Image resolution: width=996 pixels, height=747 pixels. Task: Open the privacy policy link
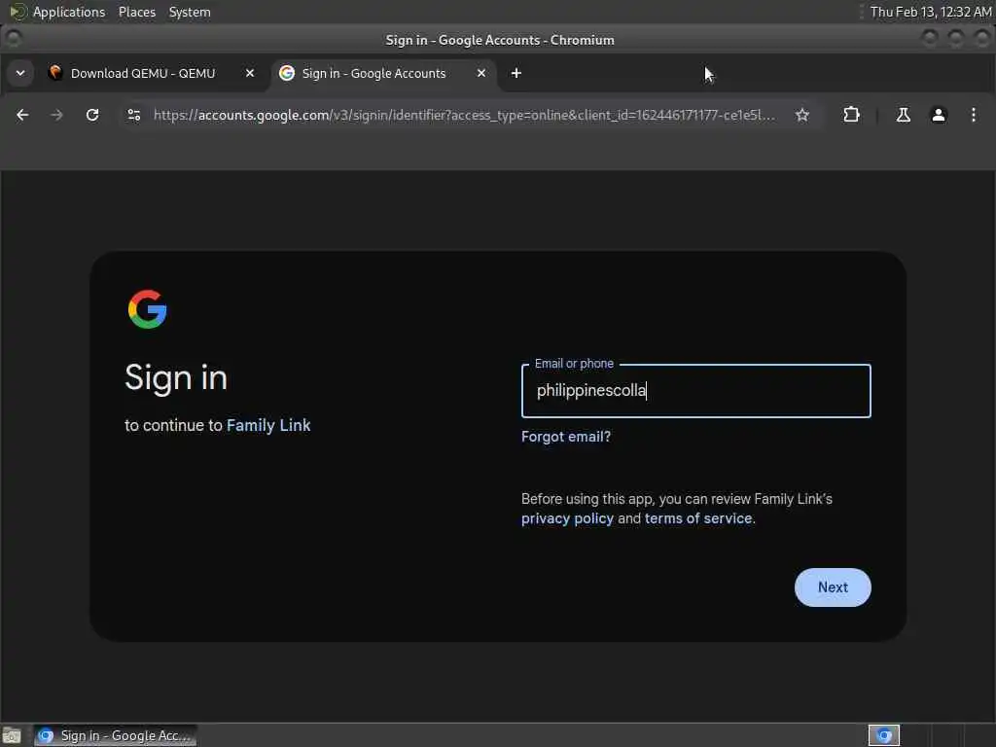pyautogui.click(x=567, y=519)
